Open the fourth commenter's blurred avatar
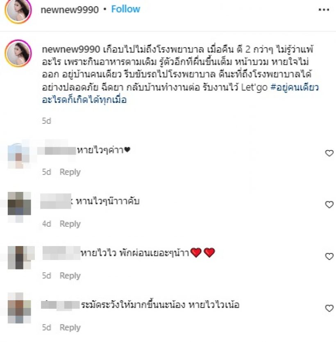This screenshot has height=342, width=336. [19, 308]
